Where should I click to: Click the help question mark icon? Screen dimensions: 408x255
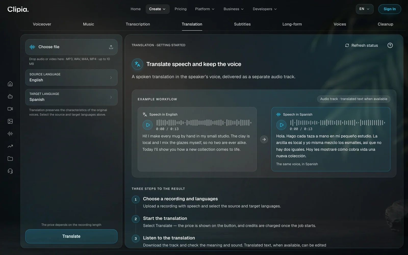point(390,45)
